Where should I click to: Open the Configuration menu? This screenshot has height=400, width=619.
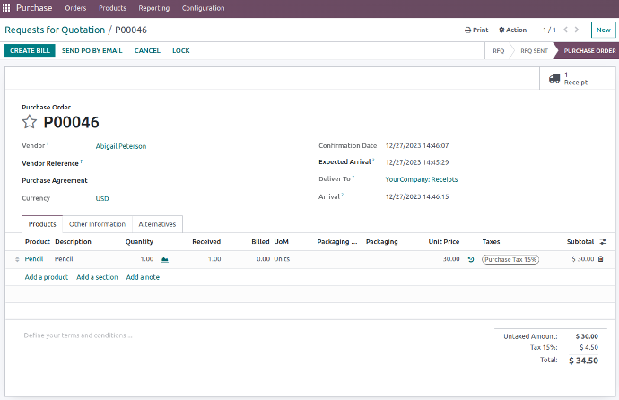(203, 8)
